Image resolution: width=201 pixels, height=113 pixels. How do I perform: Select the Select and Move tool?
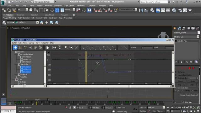(52, 10)
